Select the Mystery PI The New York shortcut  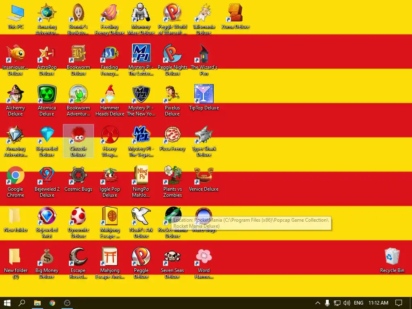click(141, 100)
